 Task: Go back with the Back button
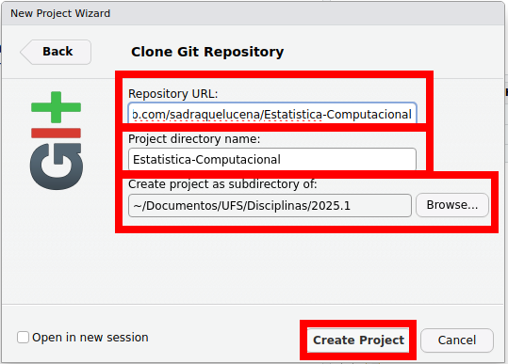(x=56, y=52)
